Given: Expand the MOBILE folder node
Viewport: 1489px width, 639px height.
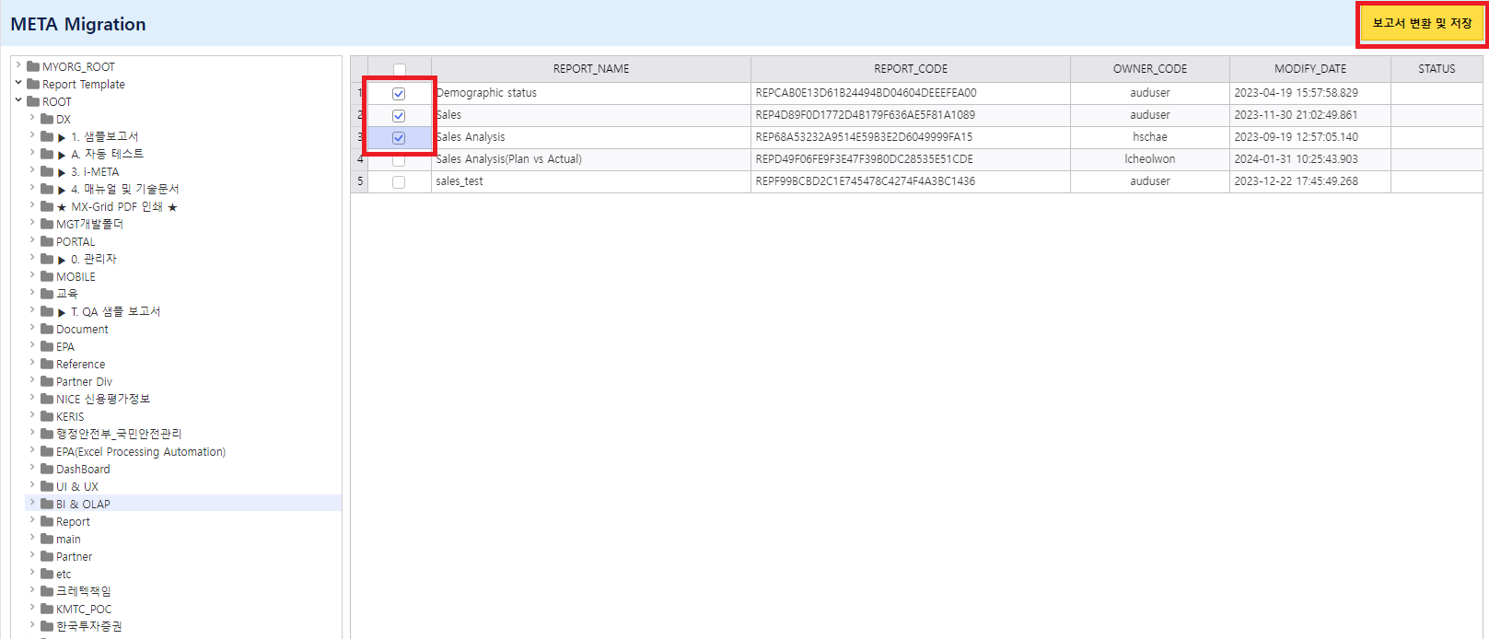Looking at the screenshot, I should 32,275.
